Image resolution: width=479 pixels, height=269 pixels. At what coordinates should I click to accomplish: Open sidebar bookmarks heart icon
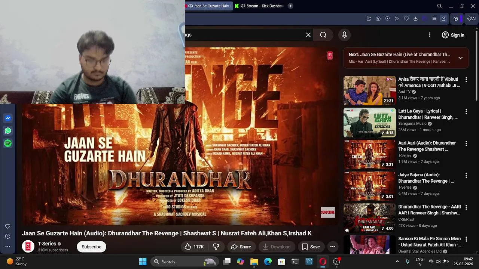(7, 226)
